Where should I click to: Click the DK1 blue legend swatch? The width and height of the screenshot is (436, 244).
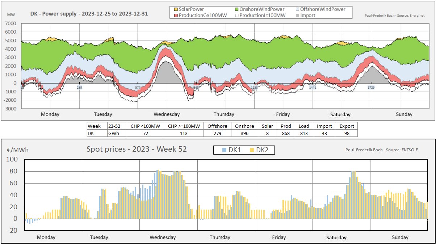225,150
